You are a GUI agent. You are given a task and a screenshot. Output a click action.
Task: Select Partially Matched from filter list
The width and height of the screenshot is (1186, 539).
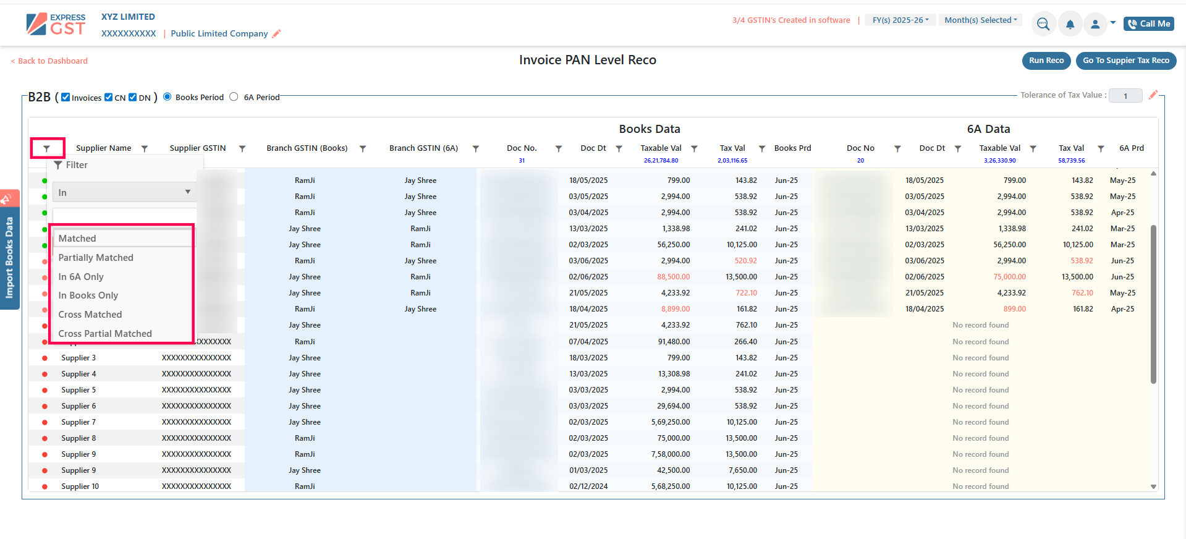click(x=96, y=258)
